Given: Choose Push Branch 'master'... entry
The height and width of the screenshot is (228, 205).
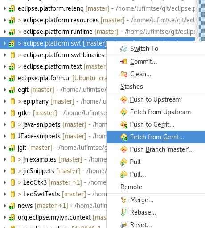Looking at the screenshot, I should point(156,149).
